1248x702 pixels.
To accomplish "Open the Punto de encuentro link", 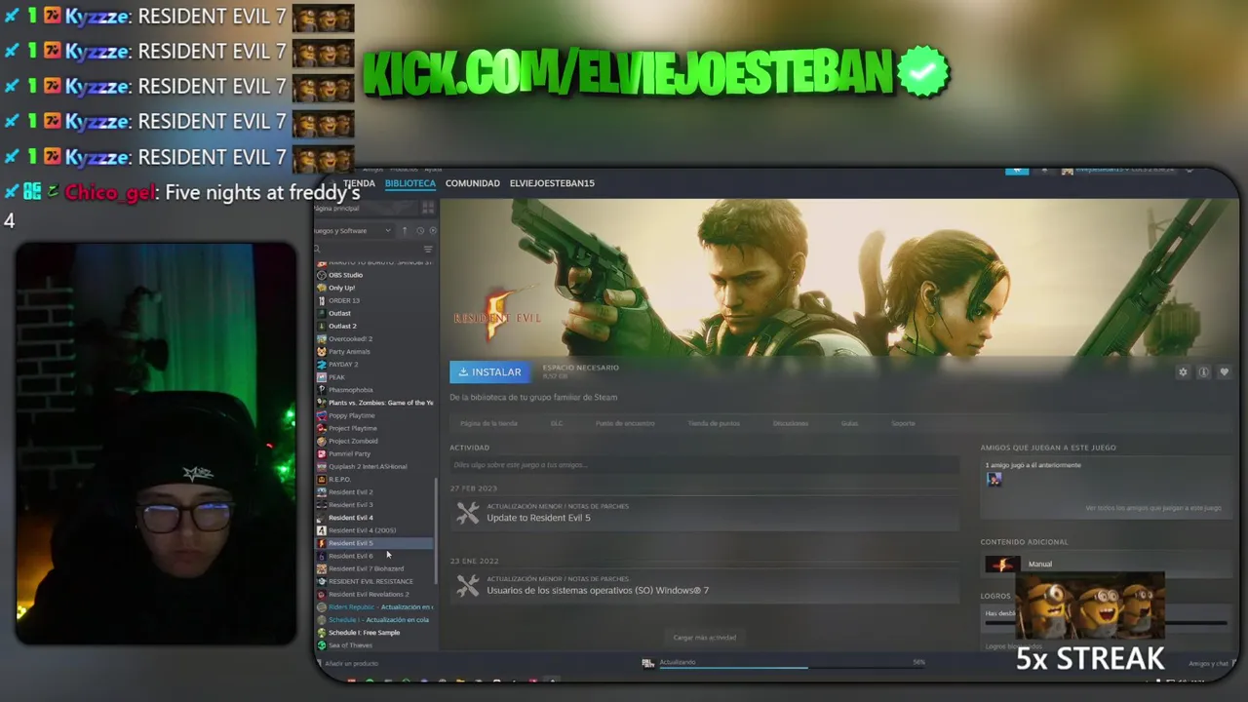I will [x=625, y=423].
